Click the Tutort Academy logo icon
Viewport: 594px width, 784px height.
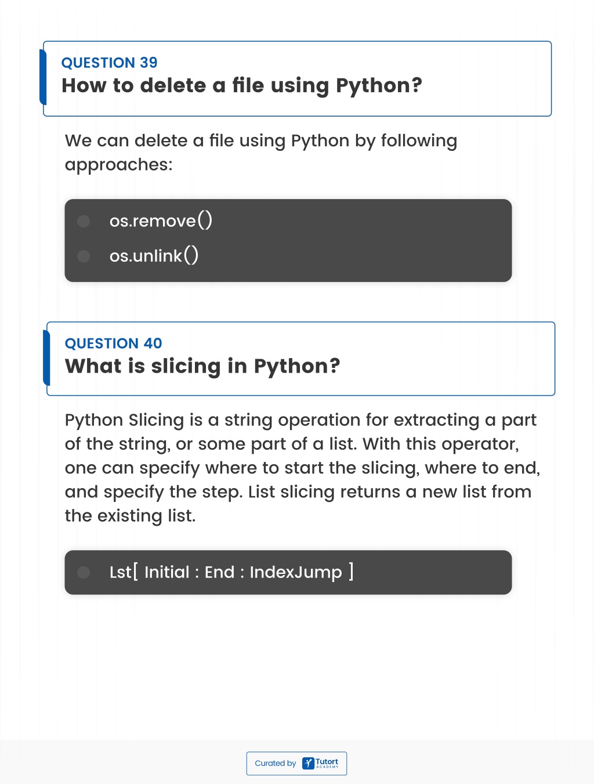click(x=308, y=763)
